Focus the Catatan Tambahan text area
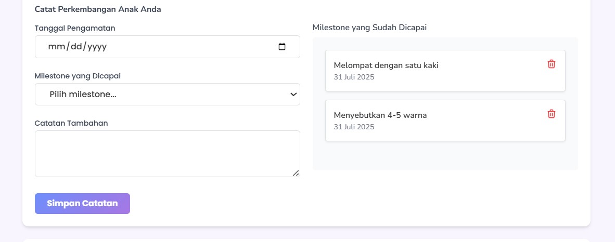The height and width of the screenshot is (242, 615). 168,154
